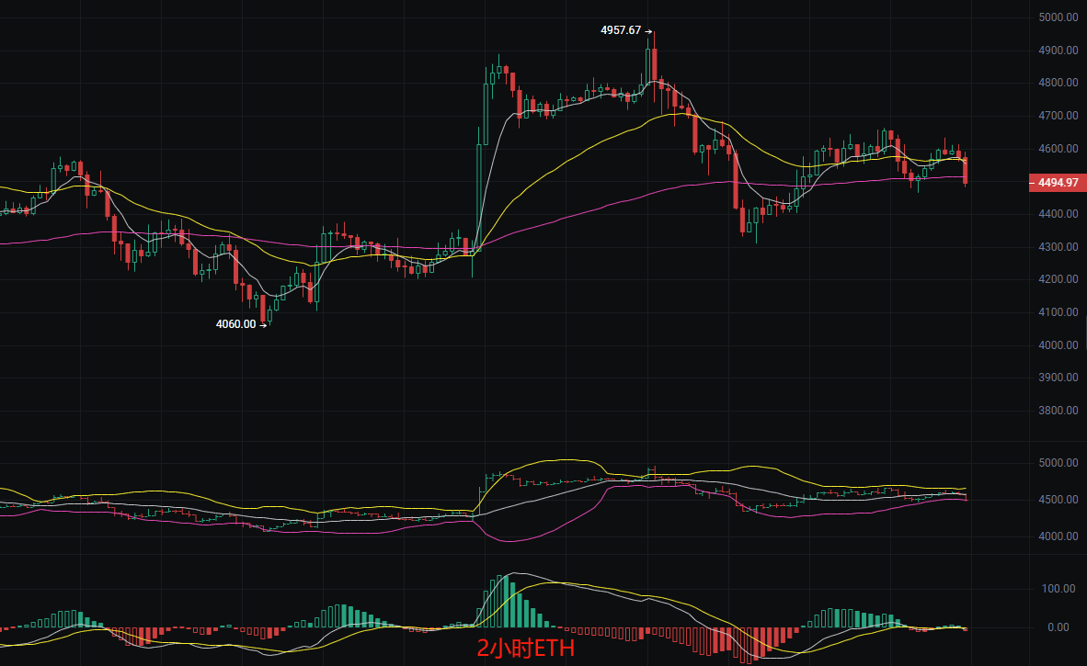
Task: Click the 4060.00 low price annotation
Action: coord(235,323)
